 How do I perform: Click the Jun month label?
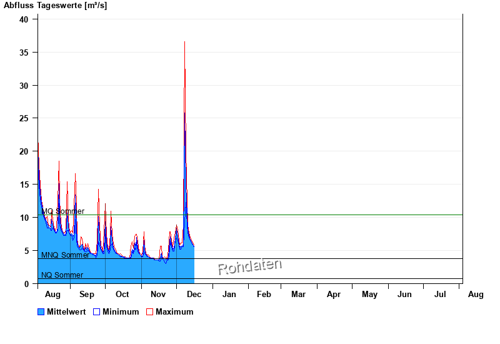pyautogui.click(x=404, y=294)
